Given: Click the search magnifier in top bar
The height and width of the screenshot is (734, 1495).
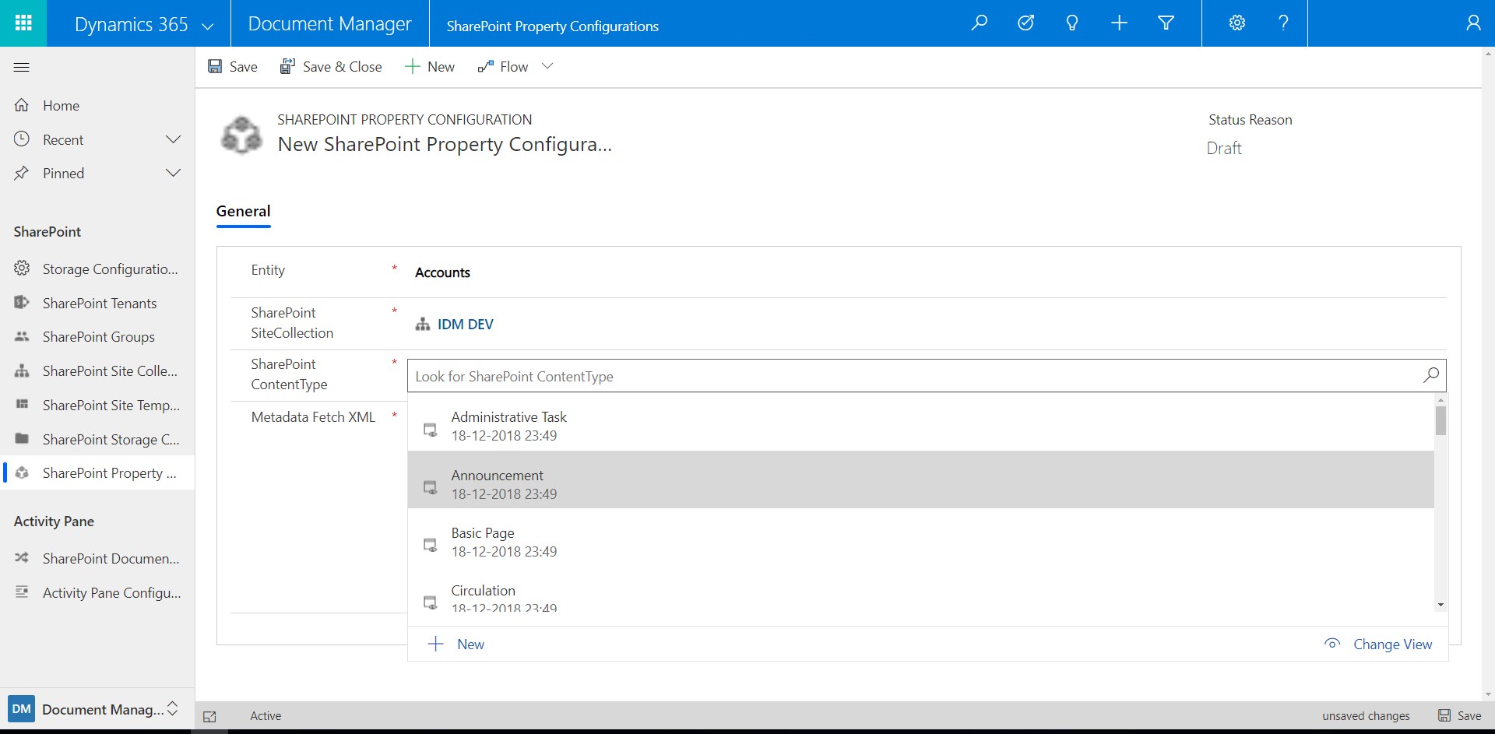Looking at the screenshot, I should click(980, 23).
